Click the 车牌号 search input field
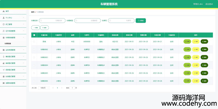Image resolution: width=218 pixels, height=109 pixels. point(121,21)
